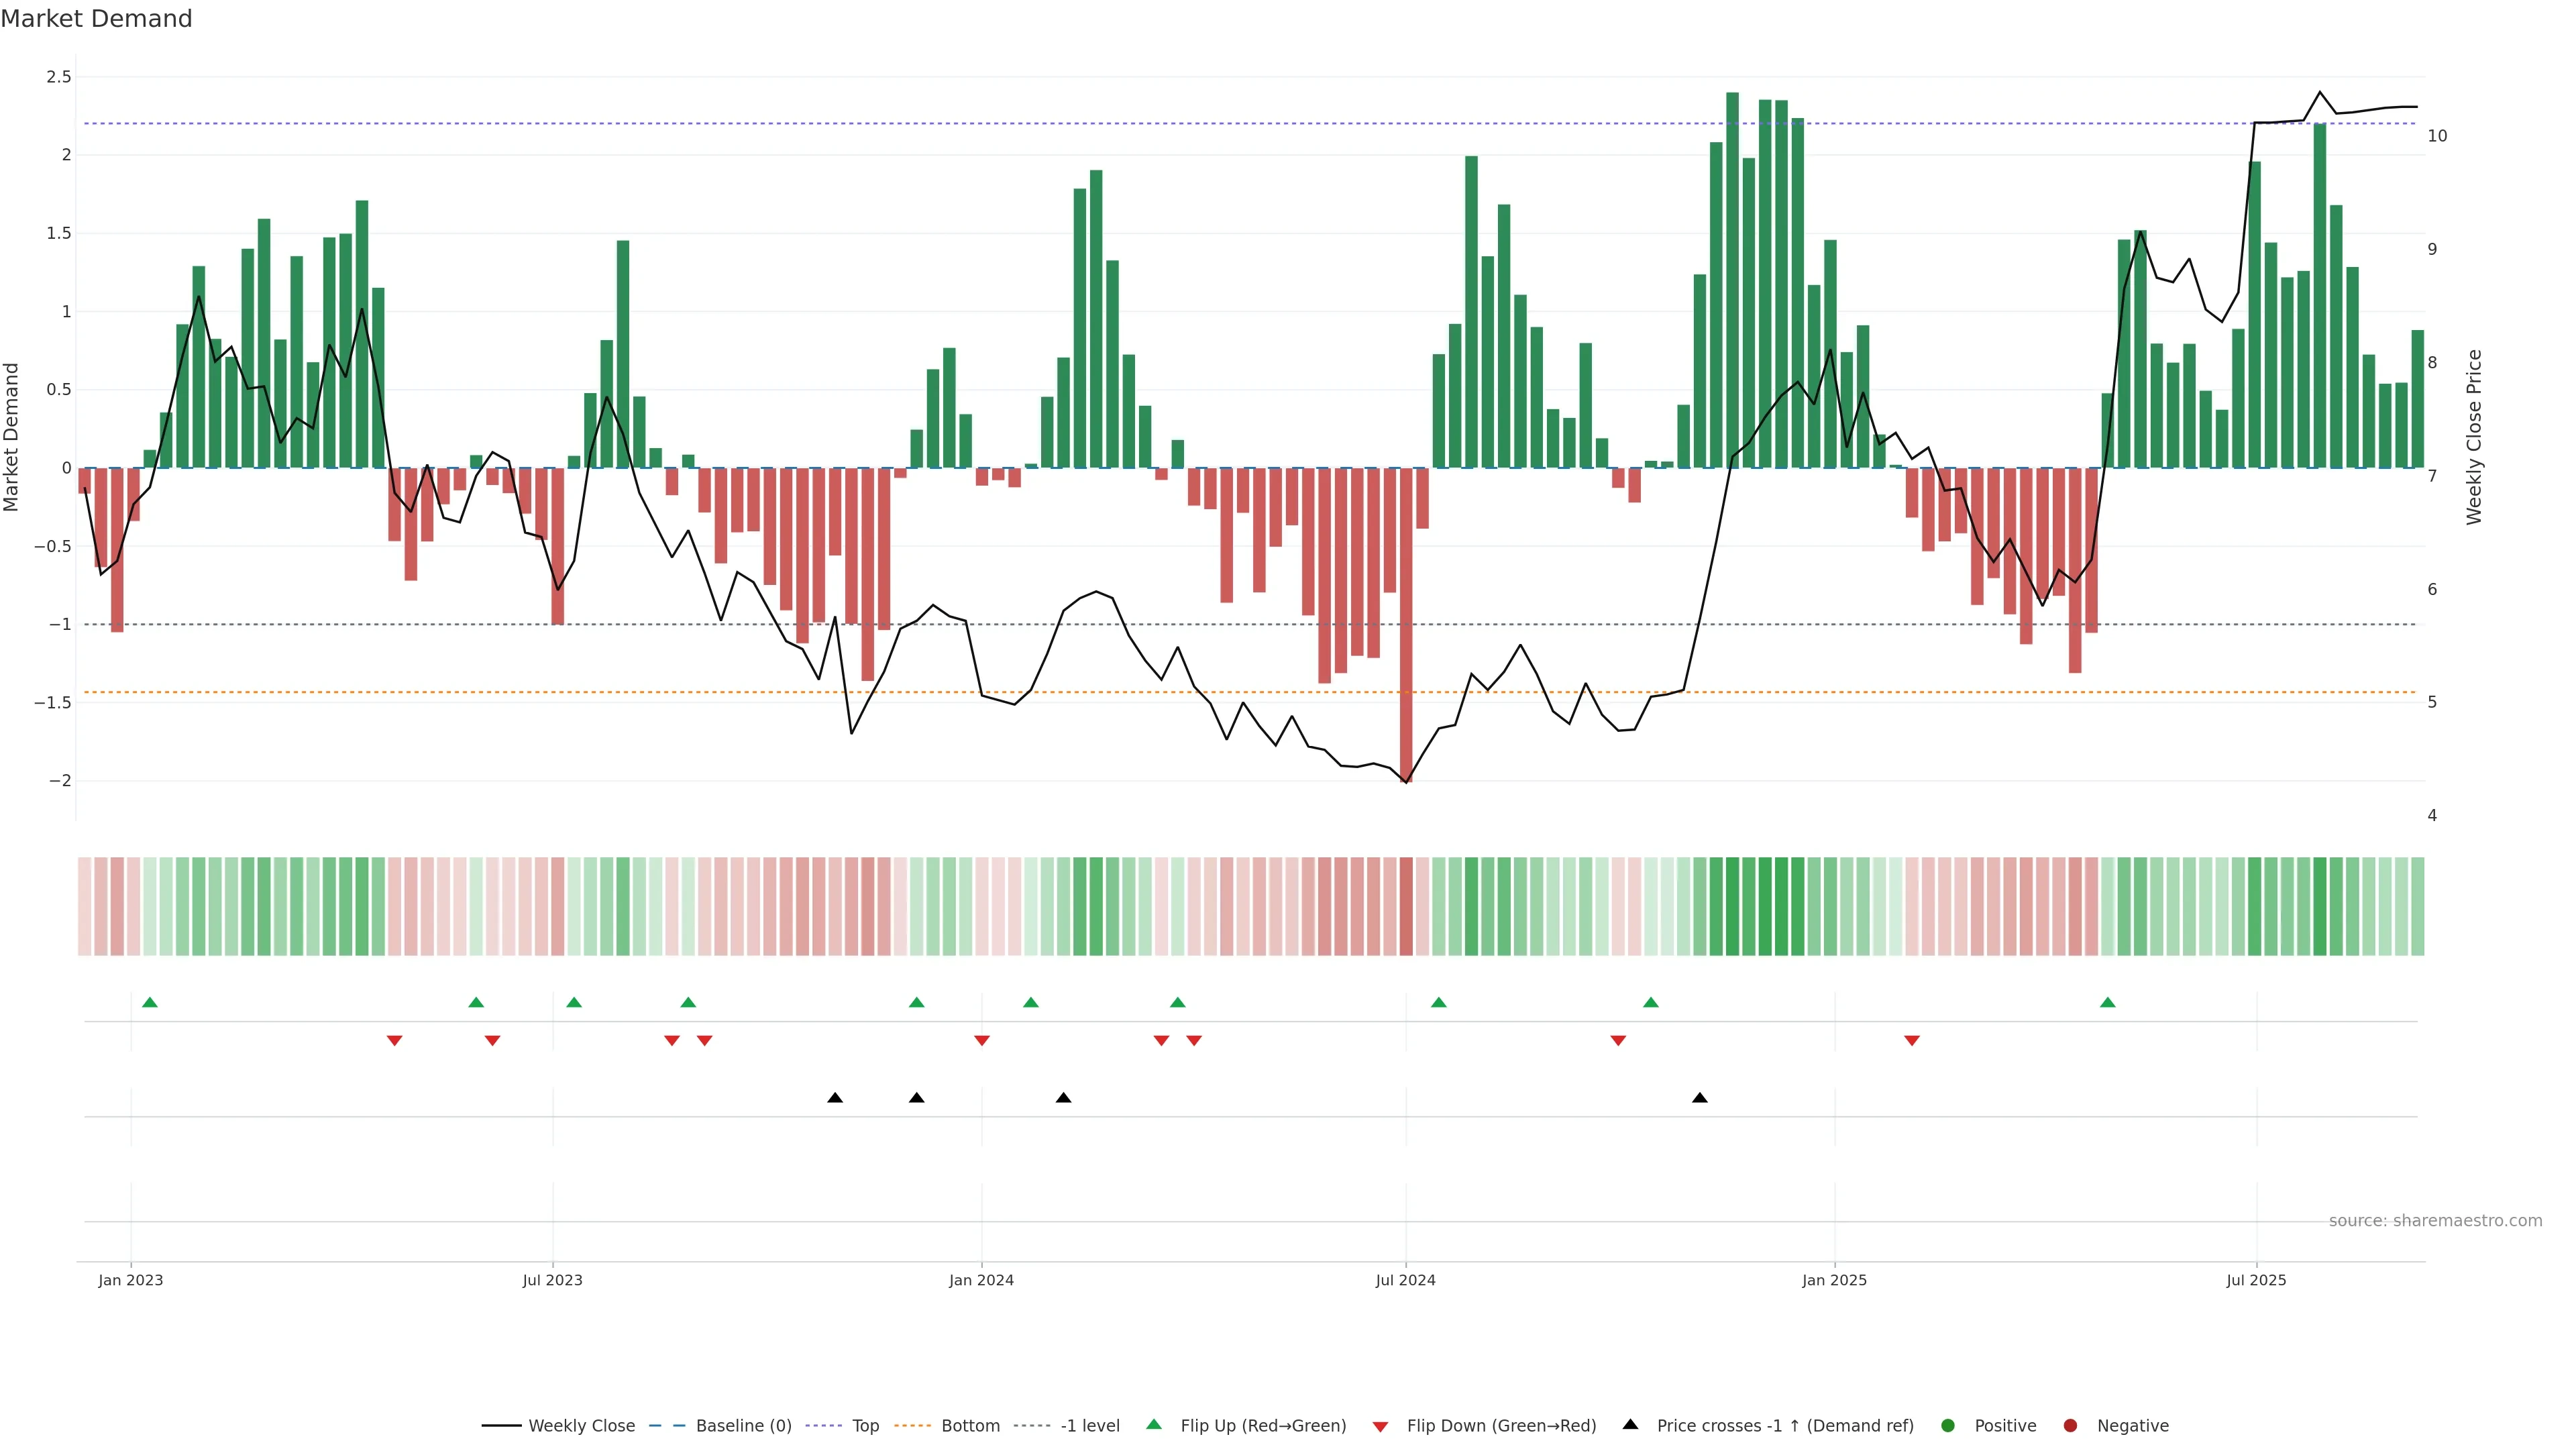Click the last black price-cross triangle marker
This screenshot has width=2576, height=1449.
[x=1700, y=1098]
